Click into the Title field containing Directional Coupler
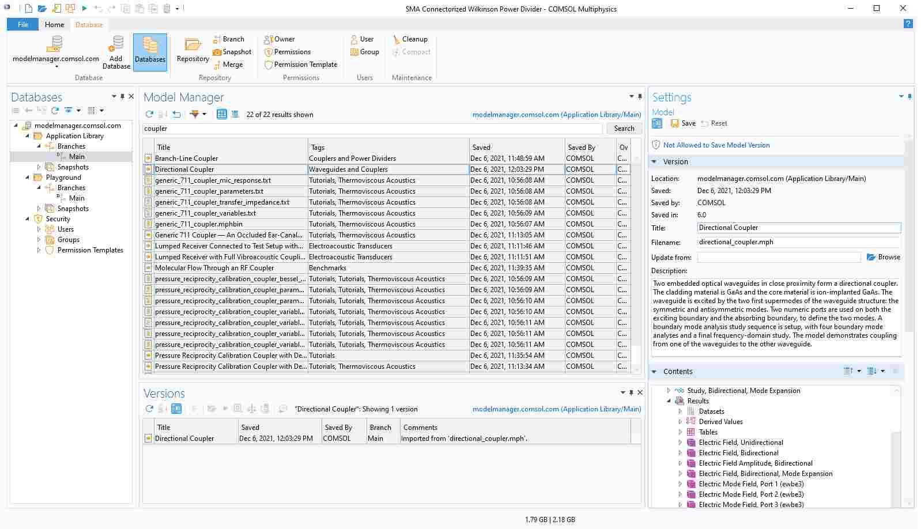Screen dimensions: 921x529 (798, 228)
